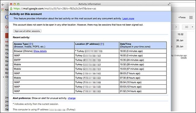Open split pane dropdown arrow in Gmail

pos(192,27)
